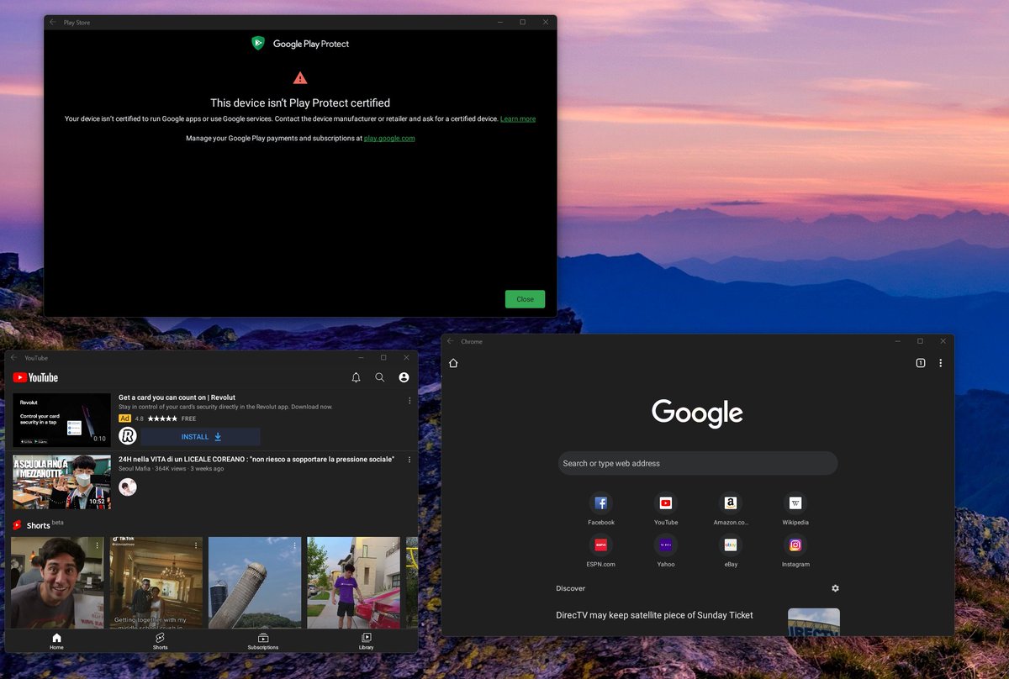Image resolution: width=1009 pixels, height=679 pixels.
Task: Open YouTube notifications bell
Action: pos(356,378)
